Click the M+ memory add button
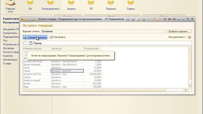 point(170,19)
